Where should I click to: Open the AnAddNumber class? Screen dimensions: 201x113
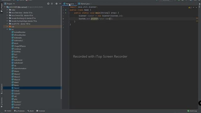coord(19,32)
